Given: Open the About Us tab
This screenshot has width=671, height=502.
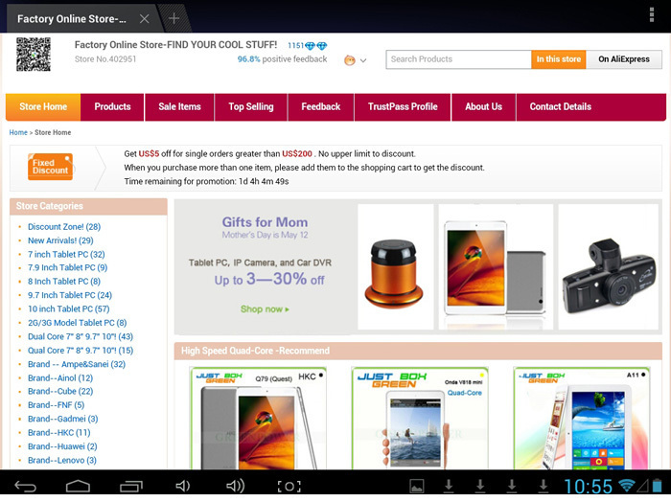Looking at the screenshot, I should click(483, 107).
